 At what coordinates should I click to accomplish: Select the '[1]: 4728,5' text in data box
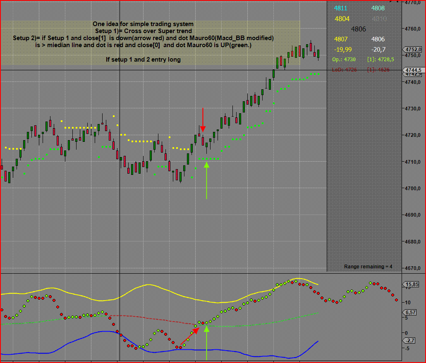coord(381,60)
